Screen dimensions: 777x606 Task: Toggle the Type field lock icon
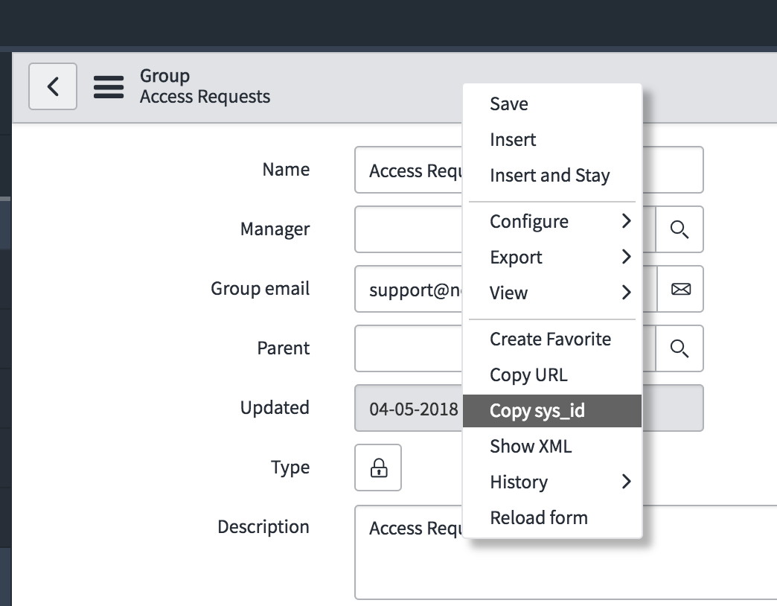(378, 468)
